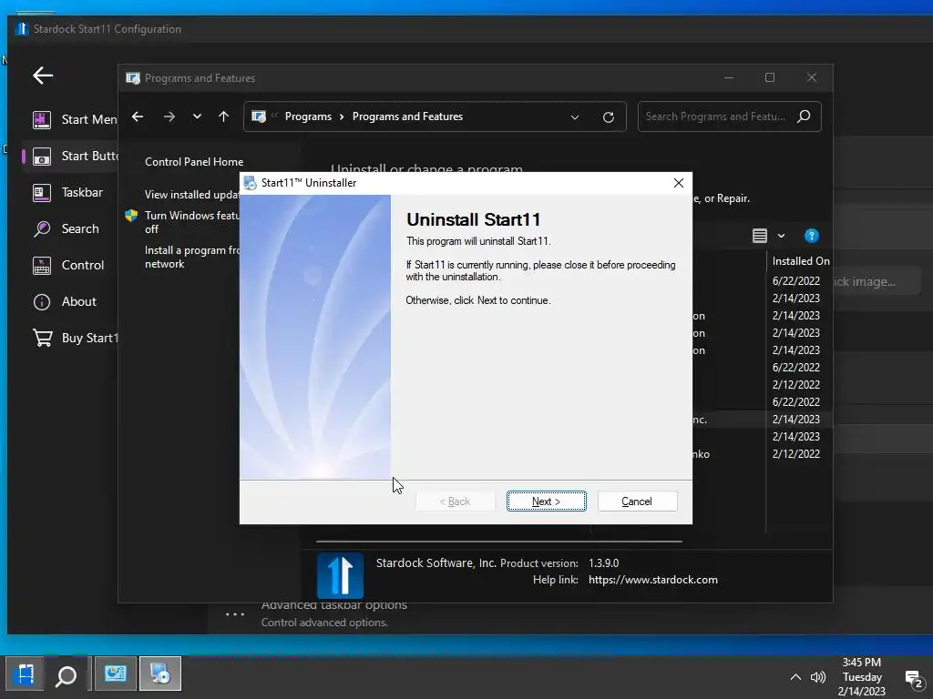Open About section in Start11 sidebar

65,301
